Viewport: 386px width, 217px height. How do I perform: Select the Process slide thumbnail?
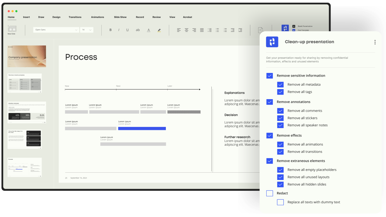tap(25, 167)
